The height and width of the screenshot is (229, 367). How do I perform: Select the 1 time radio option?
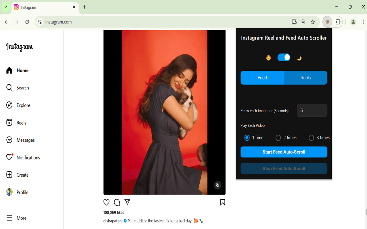pos(247,138)
